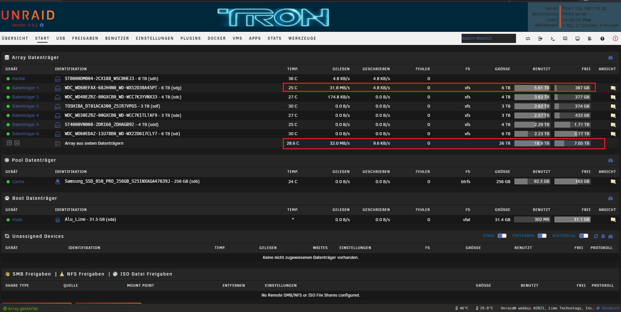The width and height of the screenshot is (621, 312).
Task: Open Unassigned Devices settings gear
Action: click(x=603, y=236)
